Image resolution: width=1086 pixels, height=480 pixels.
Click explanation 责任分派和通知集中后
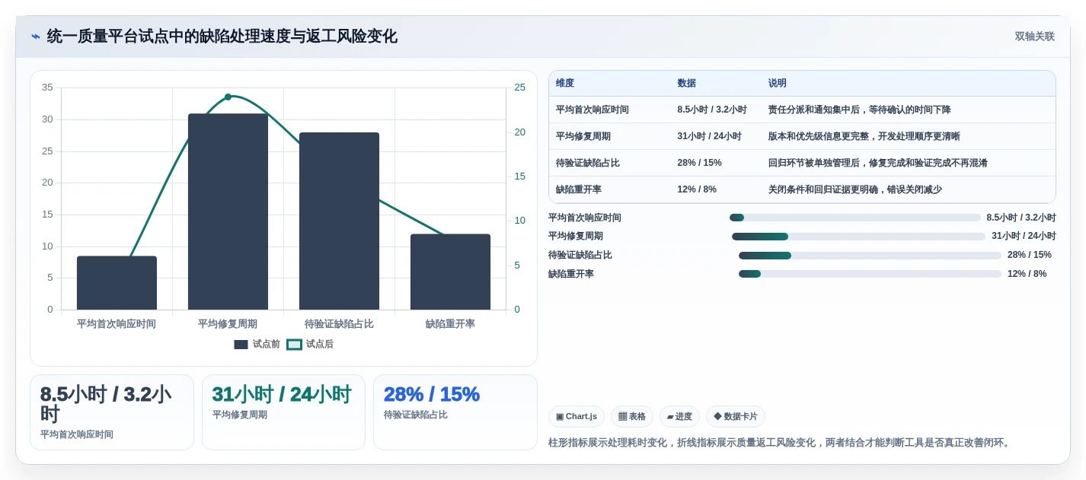pyautogui.click(x=860, y=110)
